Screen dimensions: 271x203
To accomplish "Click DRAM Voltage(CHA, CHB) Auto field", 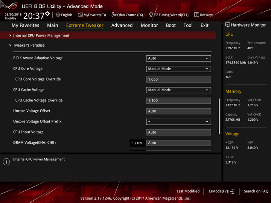I will tap(178, 143).
